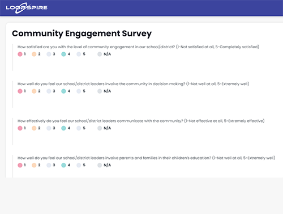Click question text about satisfaction with community engagement
This screenshot has height=214, width=283.
click(x=138, y=47)
